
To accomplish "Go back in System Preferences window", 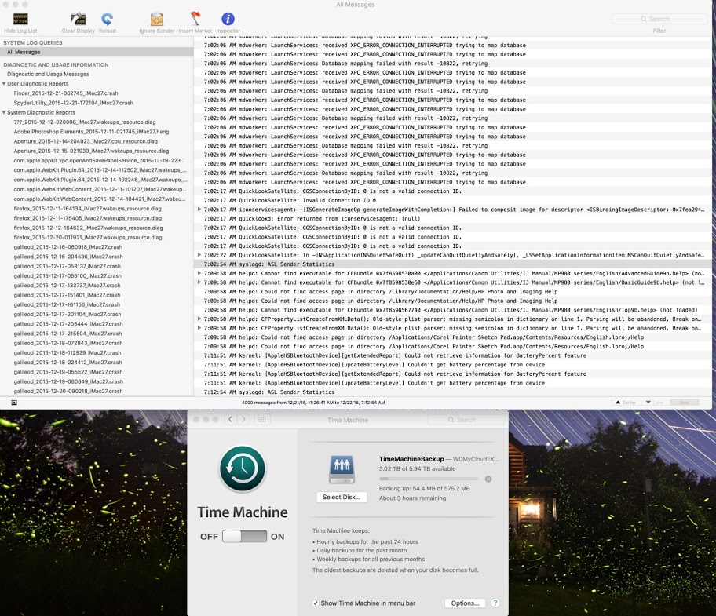I will (x=231, y=419).
